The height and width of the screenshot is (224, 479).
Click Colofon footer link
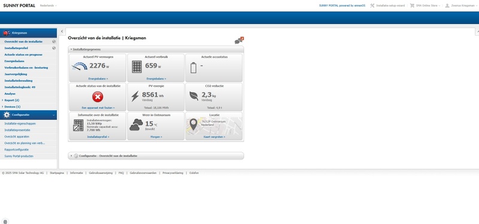click(194, 173)
